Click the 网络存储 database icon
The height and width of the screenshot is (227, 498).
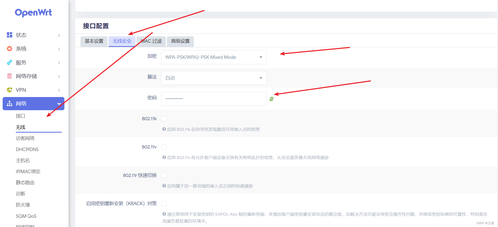[10, 76]
